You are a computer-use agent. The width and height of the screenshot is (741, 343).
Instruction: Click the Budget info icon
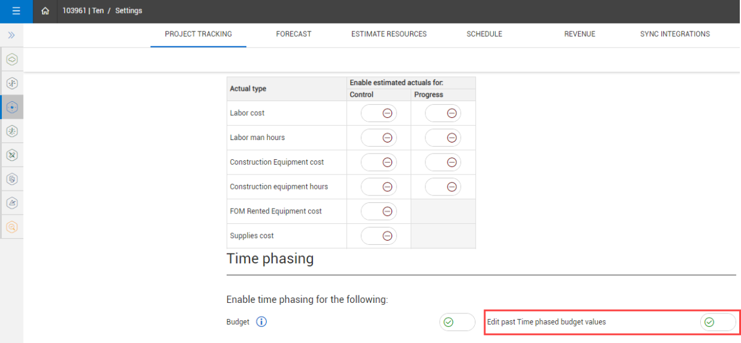pos(261,321)
